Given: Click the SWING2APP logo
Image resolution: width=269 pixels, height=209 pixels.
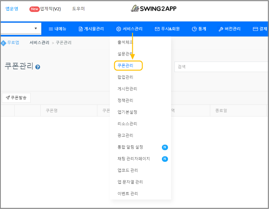Looking at the screenshot, I should coord(154,9).
